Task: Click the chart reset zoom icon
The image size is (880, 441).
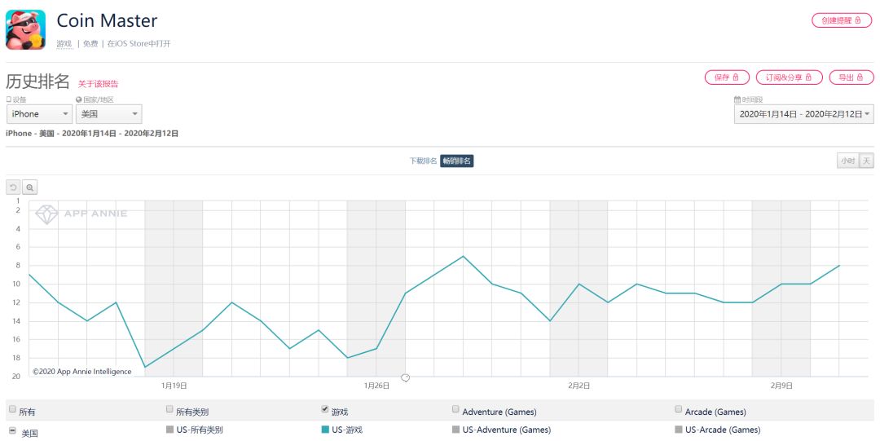Action: [13, 187]
